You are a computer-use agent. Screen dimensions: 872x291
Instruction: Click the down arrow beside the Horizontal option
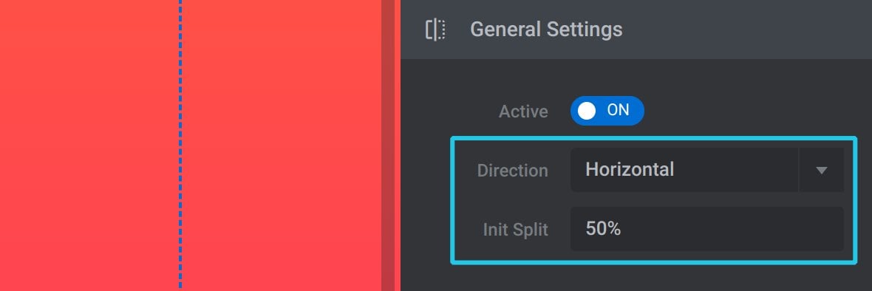point(822,170)
